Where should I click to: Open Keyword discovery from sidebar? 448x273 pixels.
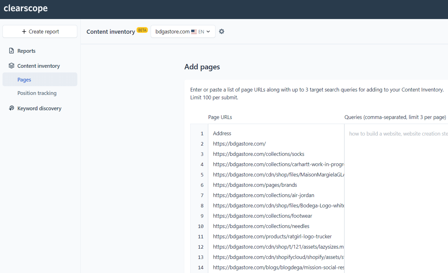pos(40,108)
